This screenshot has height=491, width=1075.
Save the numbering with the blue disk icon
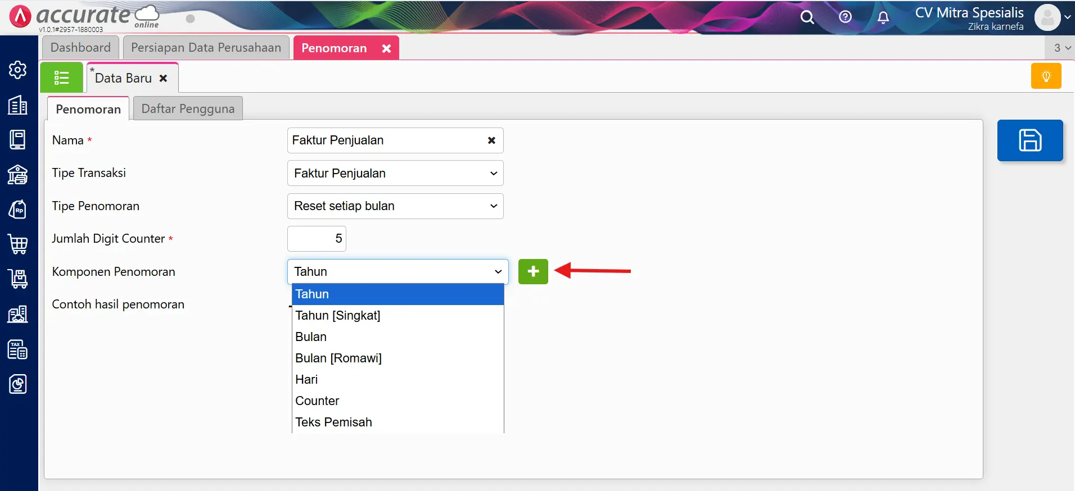1030,140
